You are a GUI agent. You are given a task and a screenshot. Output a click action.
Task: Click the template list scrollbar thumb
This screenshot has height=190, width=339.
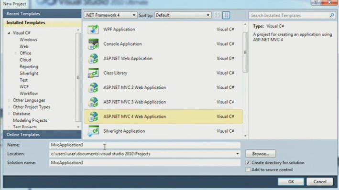pyautogui.click(x=245, y=52)
